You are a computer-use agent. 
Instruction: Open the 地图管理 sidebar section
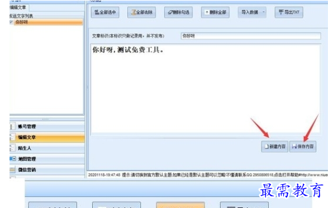[x=47, y=159]
